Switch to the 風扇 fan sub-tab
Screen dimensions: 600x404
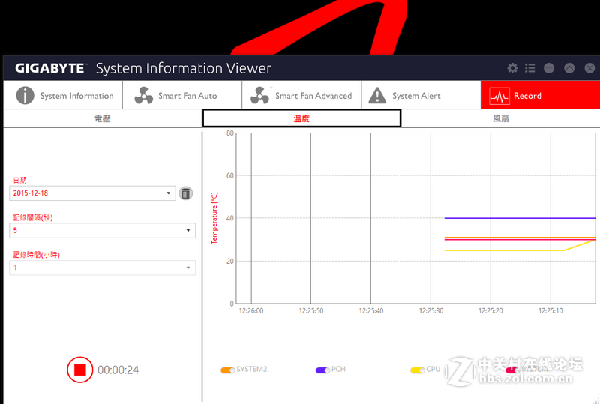pos(500,118)
